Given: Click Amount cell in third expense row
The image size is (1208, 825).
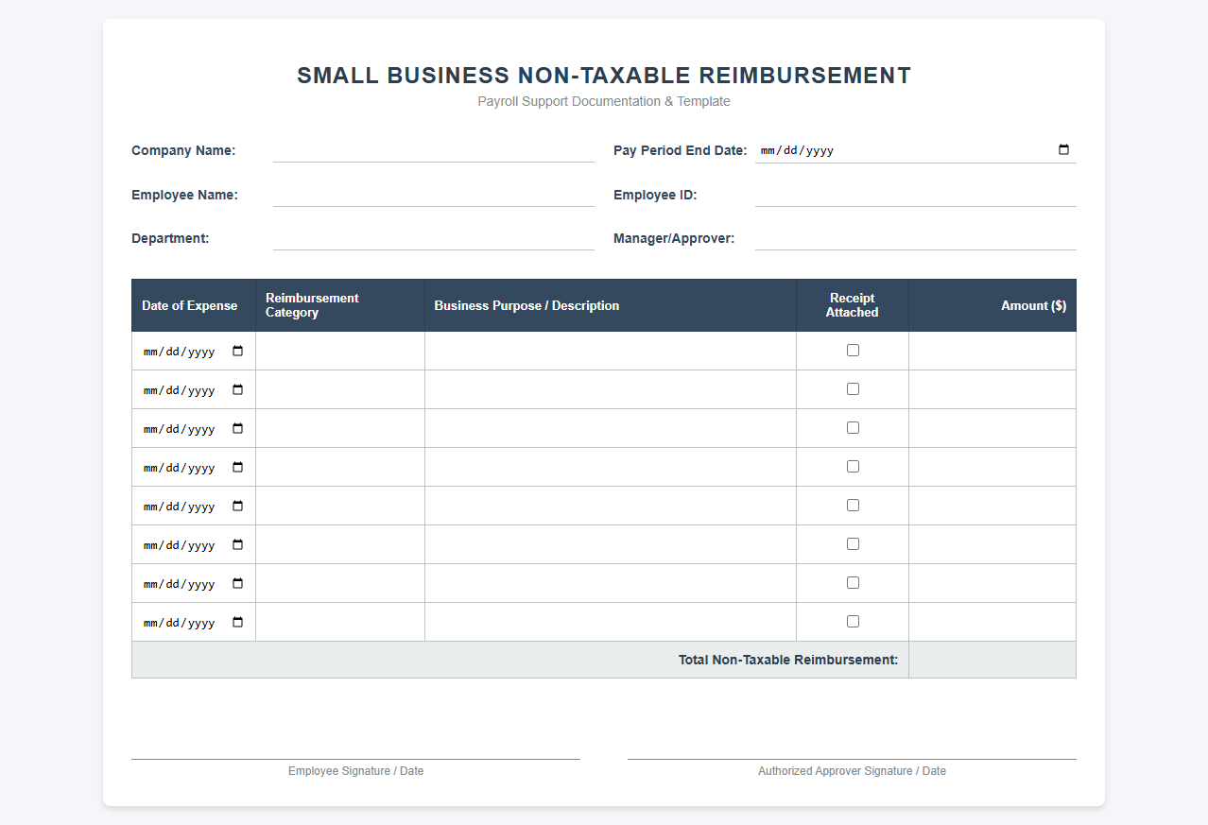Looking at the screenshot, I should pos(992,428).
